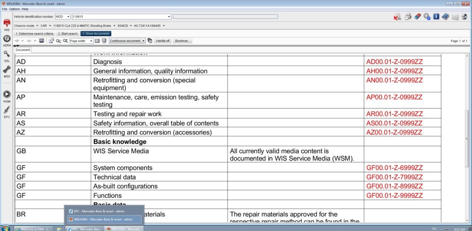
Task: Click the search-in-document icon
Action: click(x=51, y=41)
